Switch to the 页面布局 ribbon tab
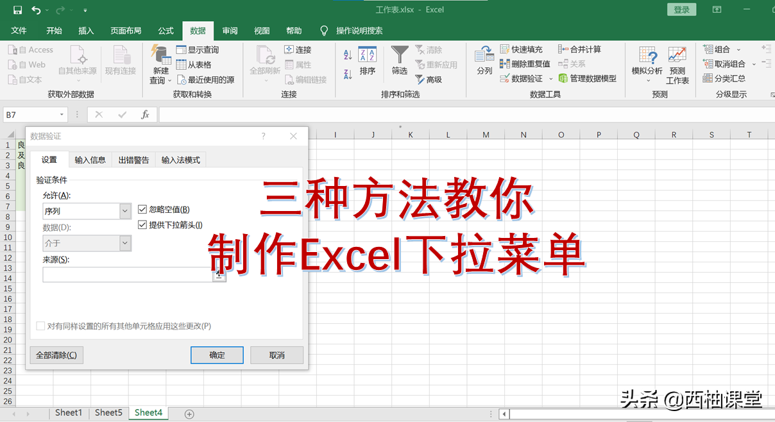The image size is (775, 422). [126, 31]
